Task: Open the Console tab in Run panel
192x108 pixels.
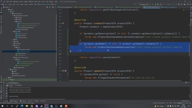Action: tap(10, 85)
